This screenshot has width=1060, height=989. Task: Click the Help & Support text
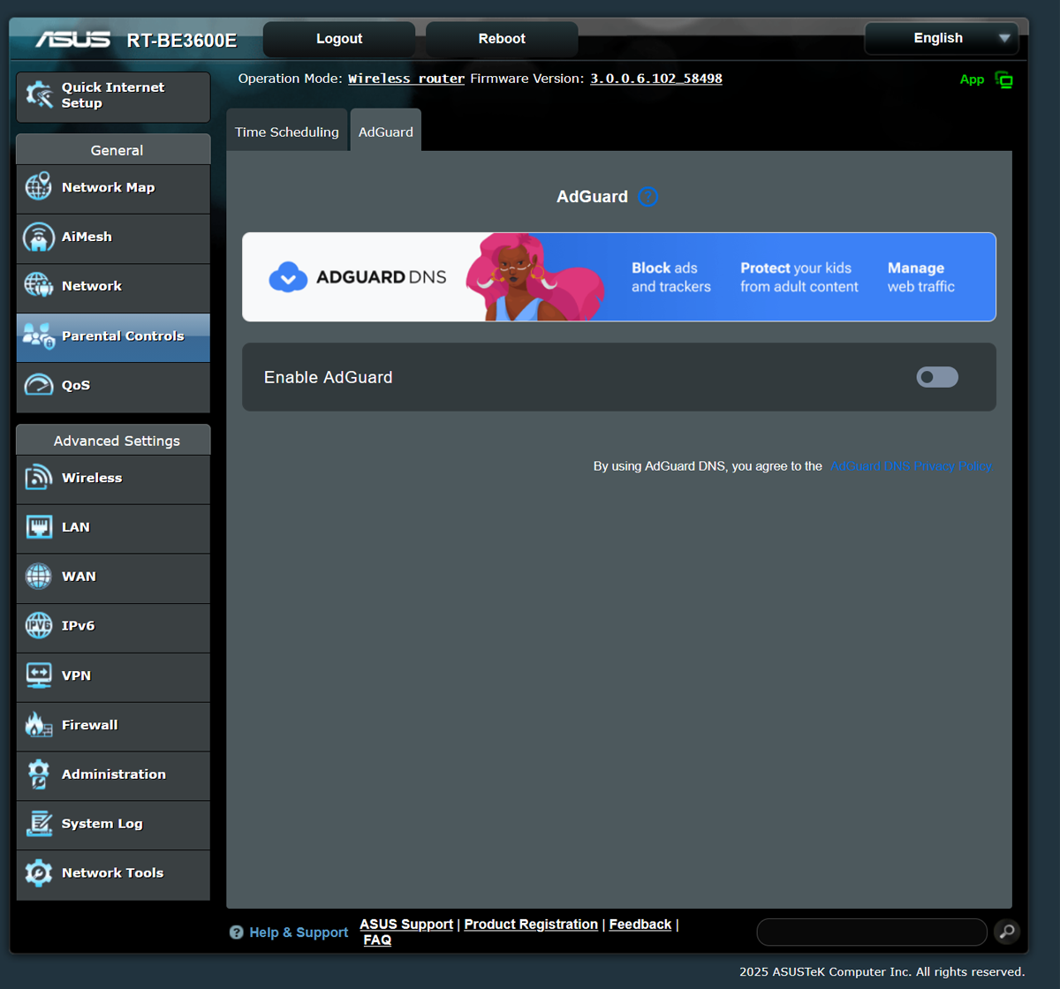[x=299, y=932]
